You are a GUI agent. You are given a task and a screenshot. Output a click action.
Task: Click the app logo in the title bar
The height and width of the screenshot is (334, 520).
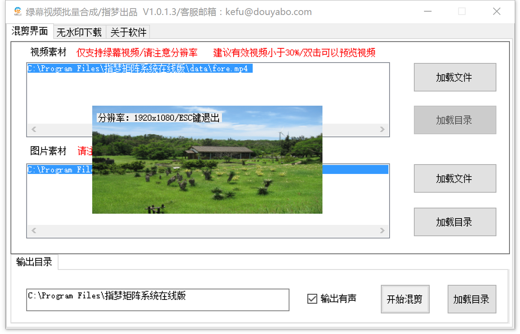[x=17, y=11]
